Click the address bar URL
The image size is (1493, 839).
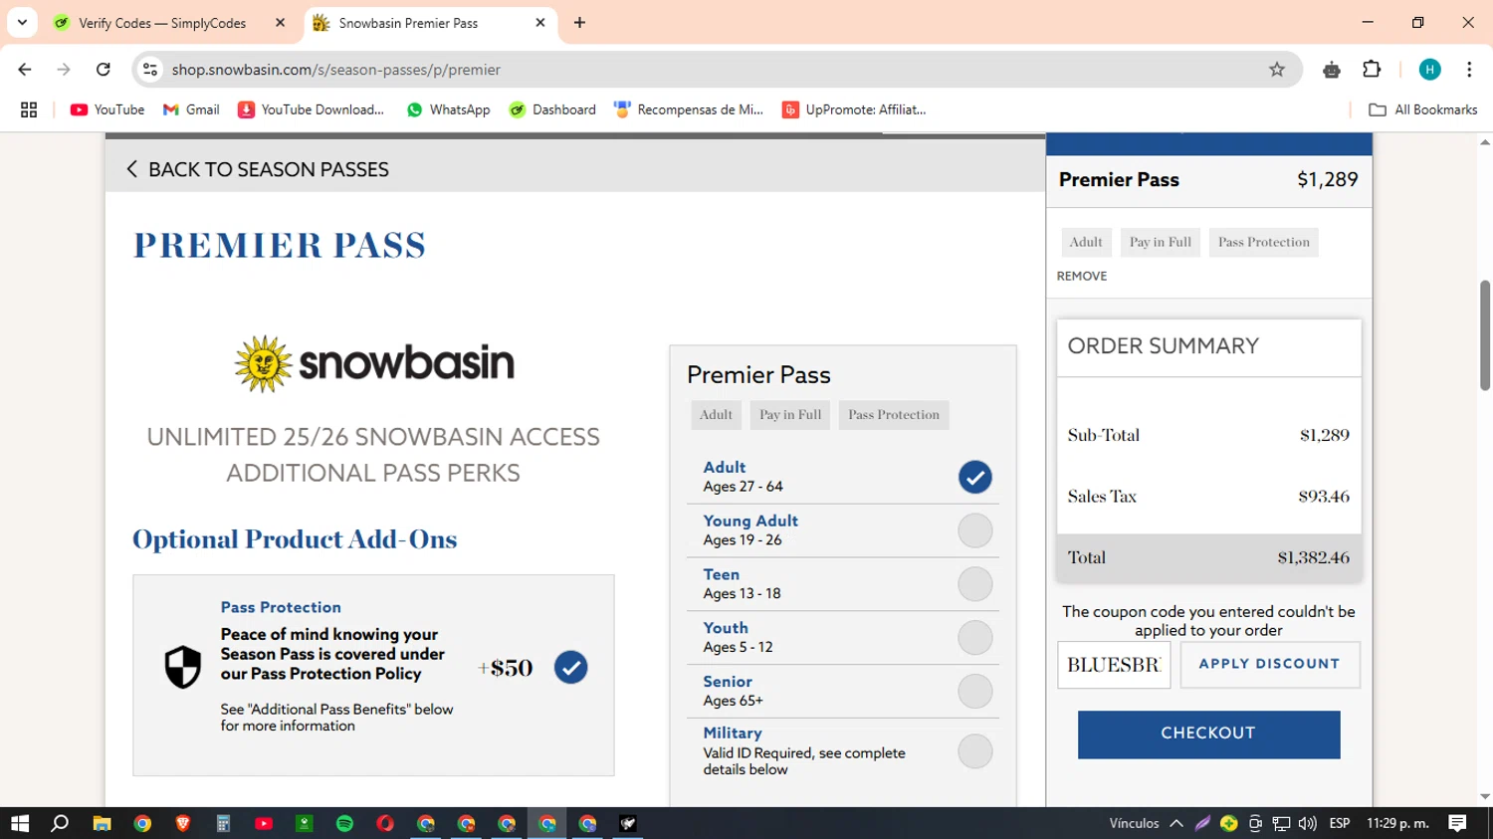click(x=336, y=70)
